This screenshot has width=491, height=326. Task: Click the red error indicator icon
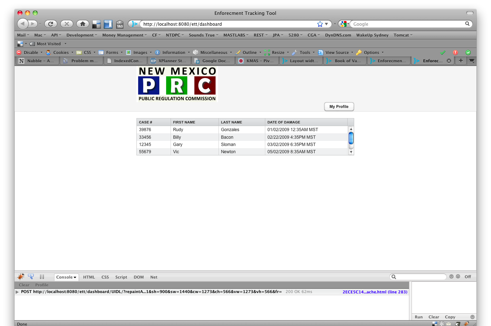pyautogui.click(x=455, y=53)
